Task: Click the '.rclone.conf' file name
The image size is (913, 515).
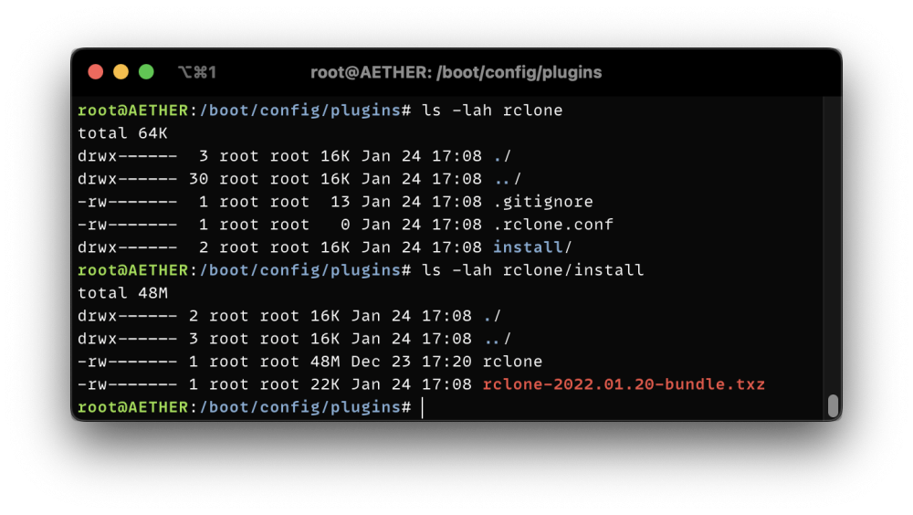Action: pyautogui.click(x=553, y=225)
